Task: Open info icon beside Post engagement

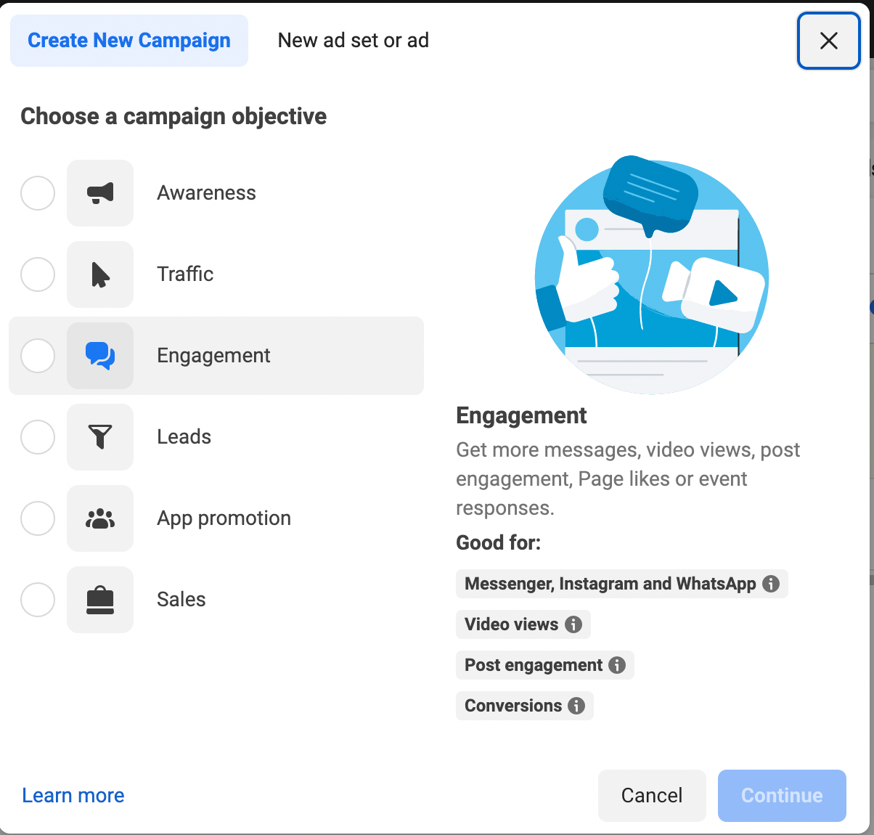Action: pos(617,665)
